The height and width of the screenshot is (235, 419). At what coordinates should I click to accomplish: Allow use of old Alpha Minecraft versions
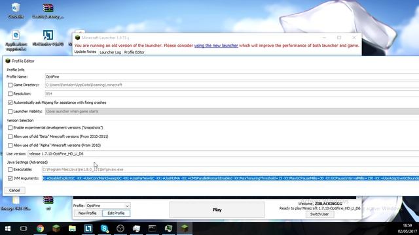click(x=10, y=146)
